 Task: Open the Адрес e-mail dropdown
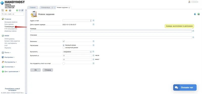click(77, 21)
